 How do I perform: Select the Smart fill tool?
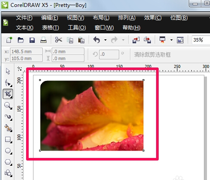(8, 128)
